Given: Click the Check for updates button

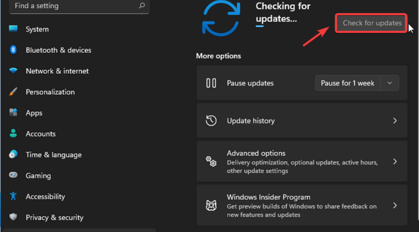Looking at the screenshot, I should [372, 23].
